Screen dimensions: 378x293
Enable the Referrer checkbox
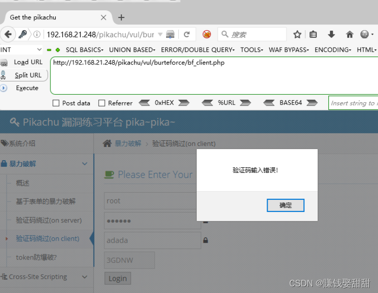pos(102,103)
